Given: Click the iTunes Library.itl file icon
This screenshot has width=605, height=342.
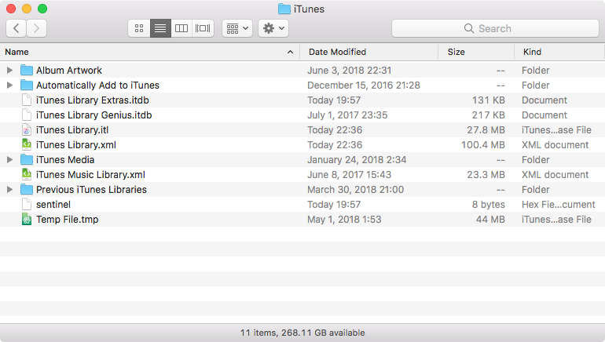Looking at the screenshot, I should (26, 129).
